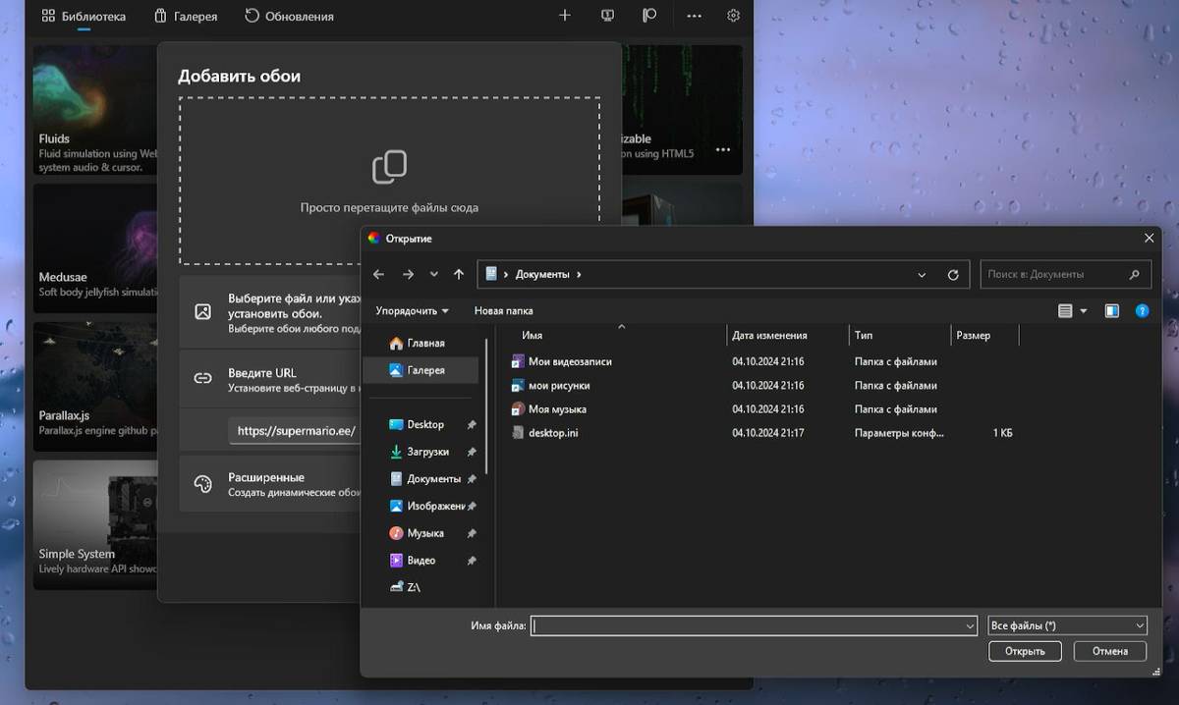Open the three-dots more menu in Lively's top bar
The image size is (1179, 705).
click(x=694, y=16)
